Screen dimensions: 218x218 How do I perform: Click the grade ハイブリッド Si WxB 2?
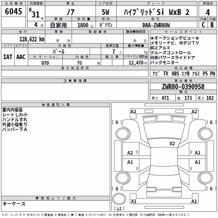pos(157,12)
